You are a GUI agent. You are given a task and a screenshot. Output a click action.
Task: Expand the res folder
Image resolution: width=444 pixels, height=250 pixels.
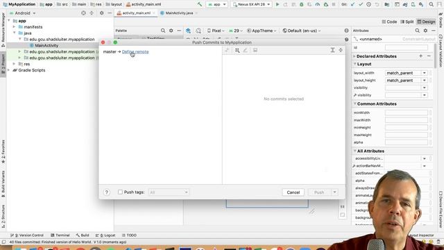click(14, 64)
